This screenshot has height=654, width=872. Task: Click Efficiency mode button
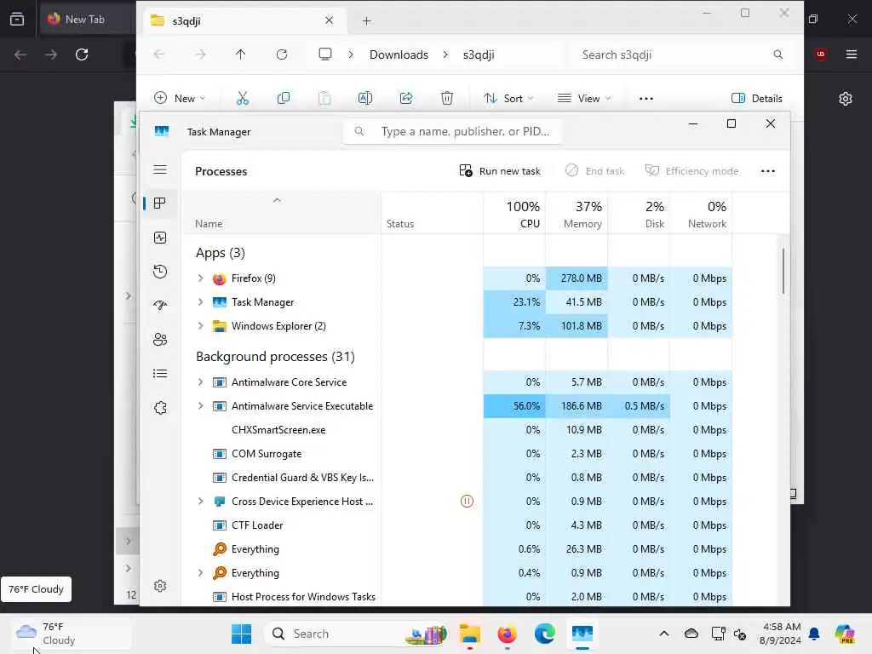coord(691,171)
